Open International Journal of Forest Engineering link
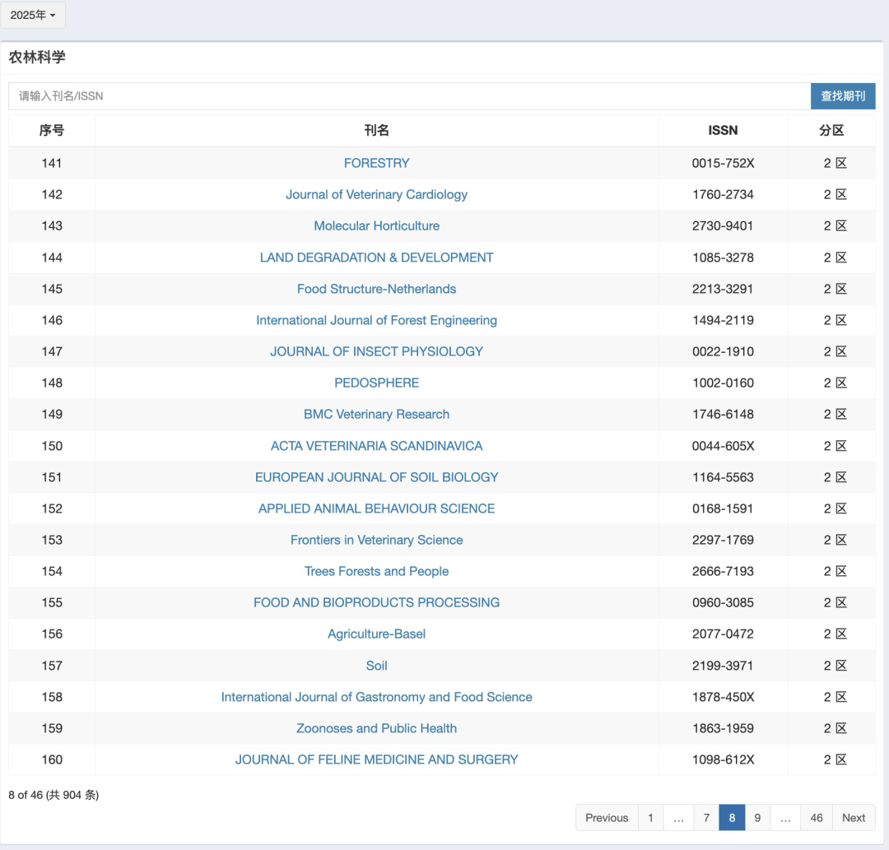This screenshot has height=850, width=889. pyautogui.click(x=376, y=320)
